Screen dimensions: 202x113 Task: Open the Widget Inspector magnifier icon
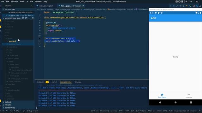click(x=197, y=6)
